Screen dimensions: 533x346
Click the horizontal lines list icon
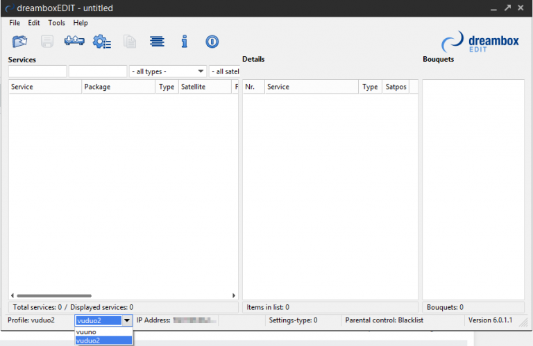(x=158, y=42)
